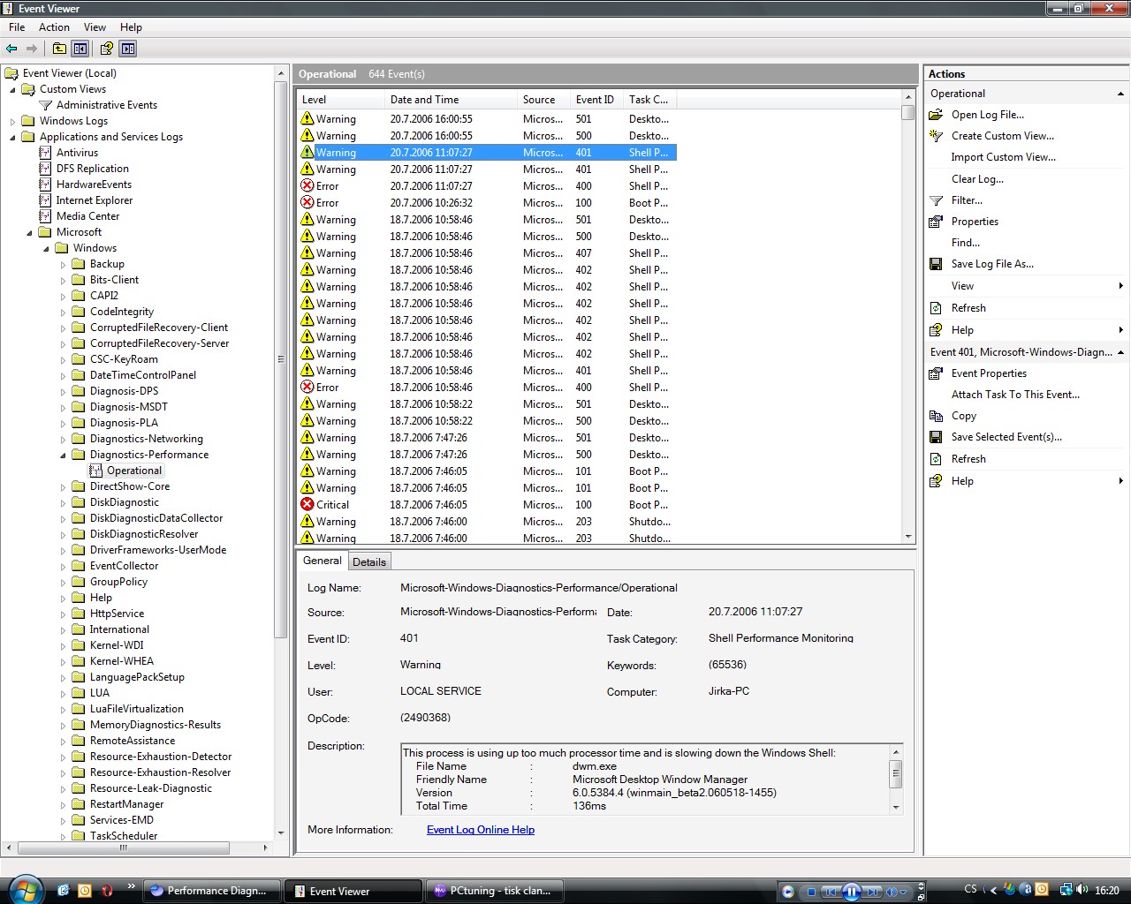The width and height of the screenshot is (1131, 904).
Task: Click the console tree horizontal scrollbar
Action: coord(124,847)
